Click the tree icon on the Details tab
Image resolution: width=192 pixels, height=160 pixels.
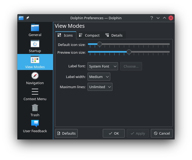click(x=107, y=35)
